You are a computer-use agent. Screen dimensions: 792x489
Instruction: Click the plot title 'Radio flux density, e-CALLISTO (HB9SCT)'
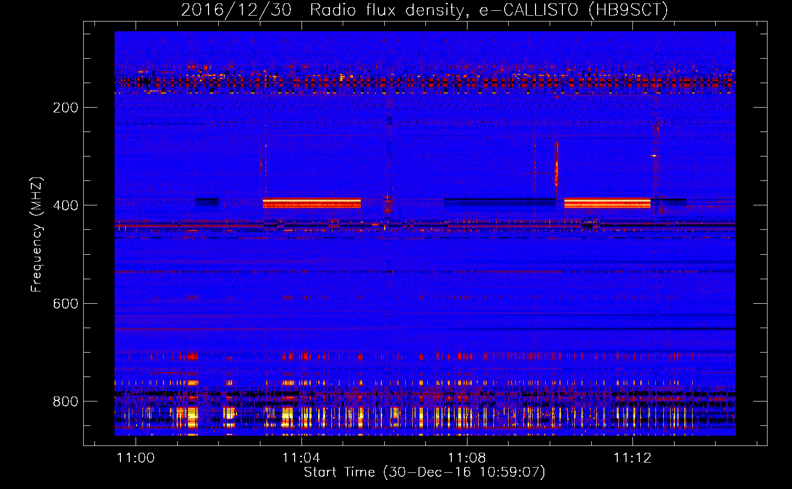click(489, 10)
